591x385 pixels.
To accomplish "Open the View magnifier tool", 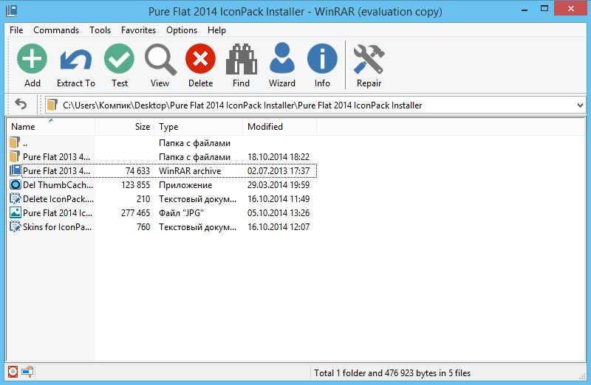I will [x=160, y=60].
